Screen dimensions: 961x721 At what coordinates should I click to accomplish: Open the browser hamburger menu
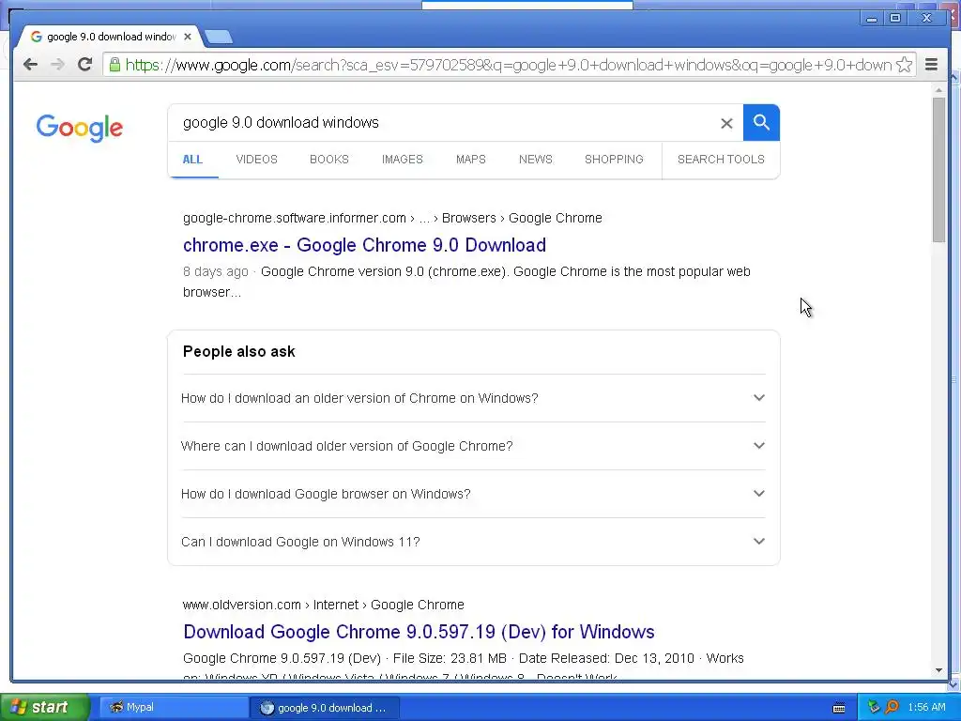(931, 65)
